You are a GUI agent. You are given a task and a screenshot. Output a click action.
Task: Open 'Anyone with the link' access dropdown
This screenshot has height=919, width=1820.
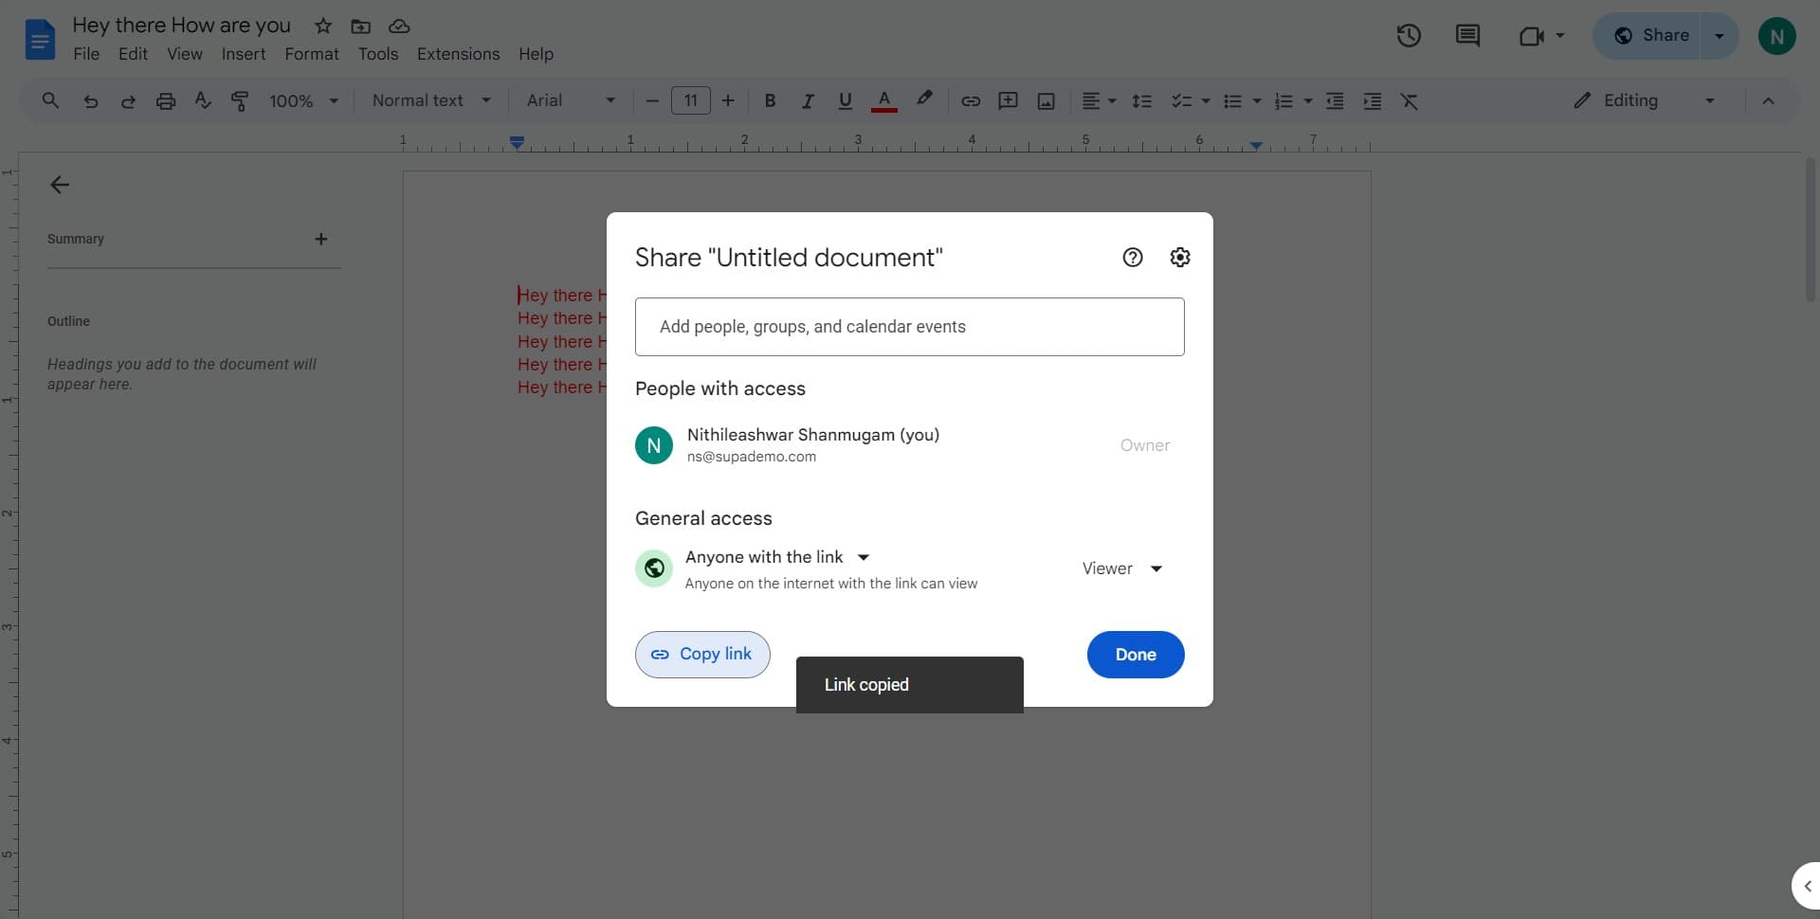click(x=777, y=557)
